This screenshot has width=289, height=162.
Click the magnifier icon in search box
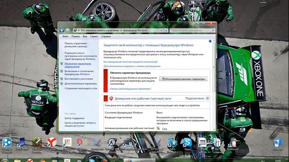tap(213, 30)
